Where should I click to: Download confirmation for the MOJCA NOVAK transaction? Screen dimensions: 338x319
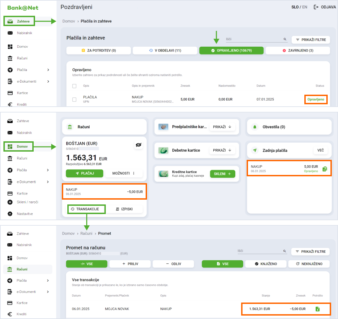[317, 309]
